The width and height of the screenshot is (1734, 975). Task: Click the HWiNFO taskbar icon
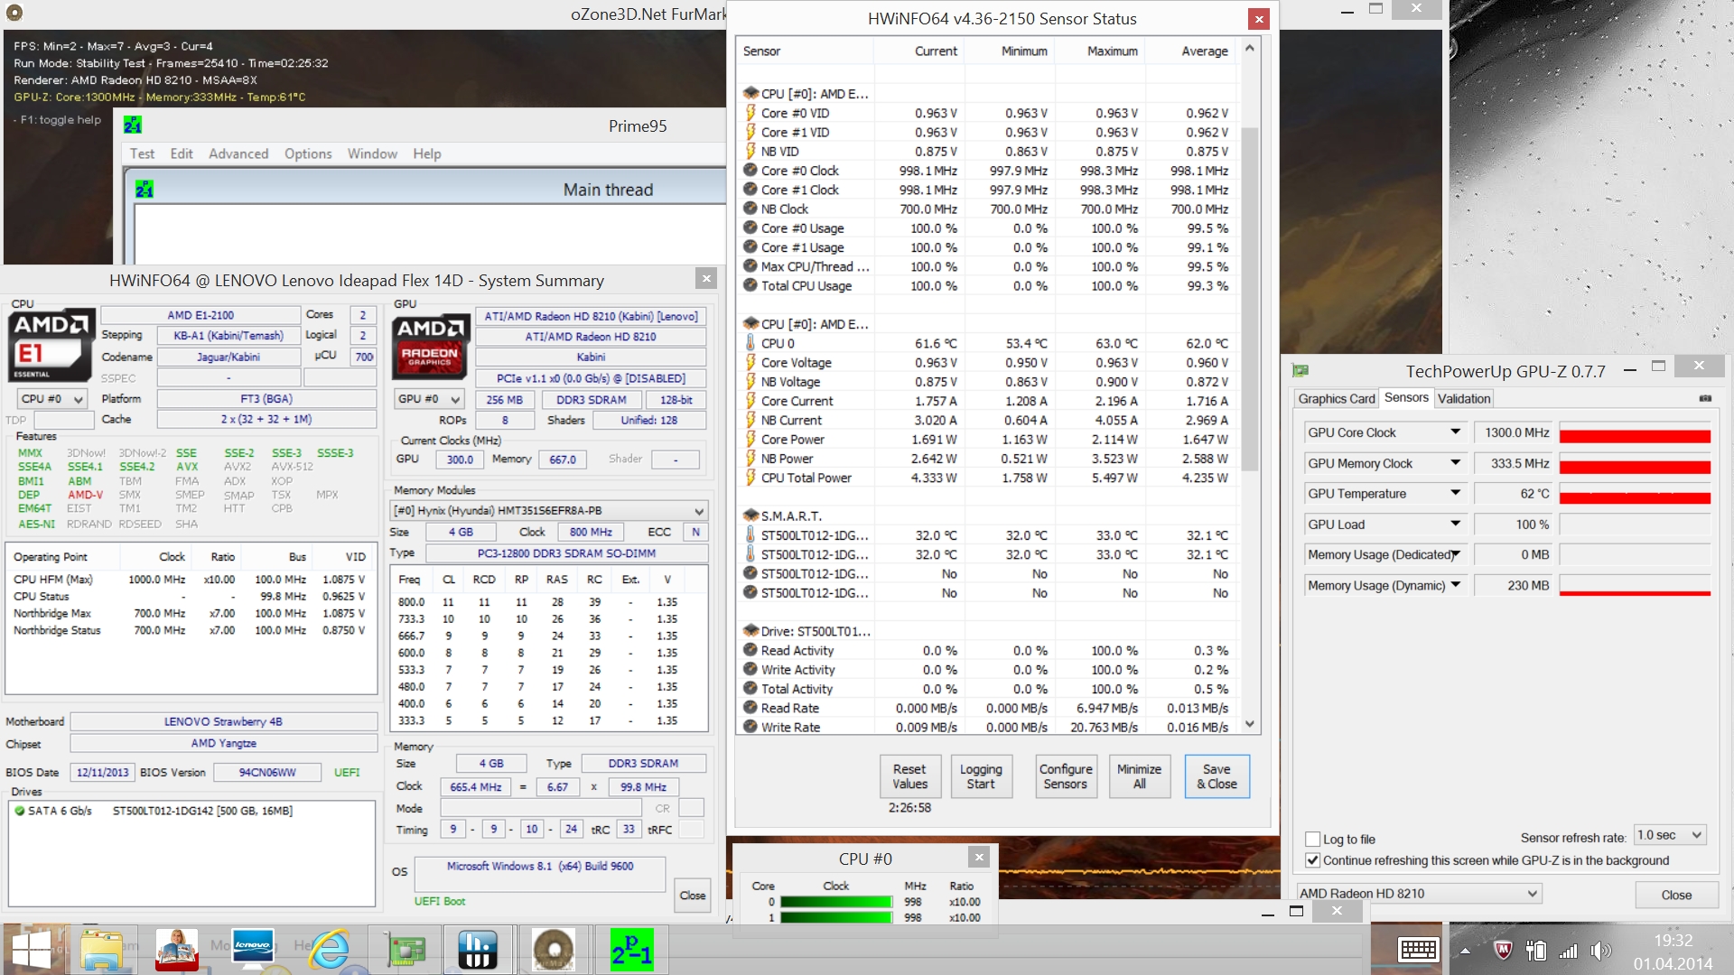[x=477, y=950]
